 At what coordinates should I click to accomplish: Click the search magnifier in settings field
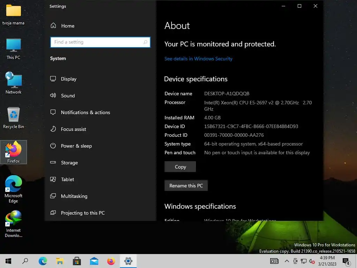pyautogui.click(x=145, y=42)
